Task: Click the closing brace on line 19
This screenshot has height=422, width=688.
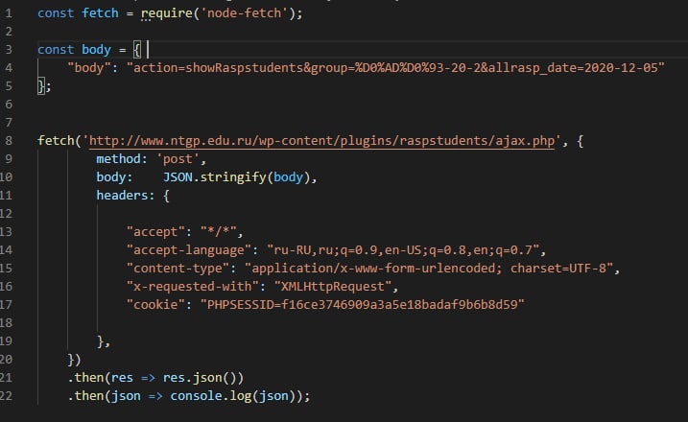Action: click(101, 340)
